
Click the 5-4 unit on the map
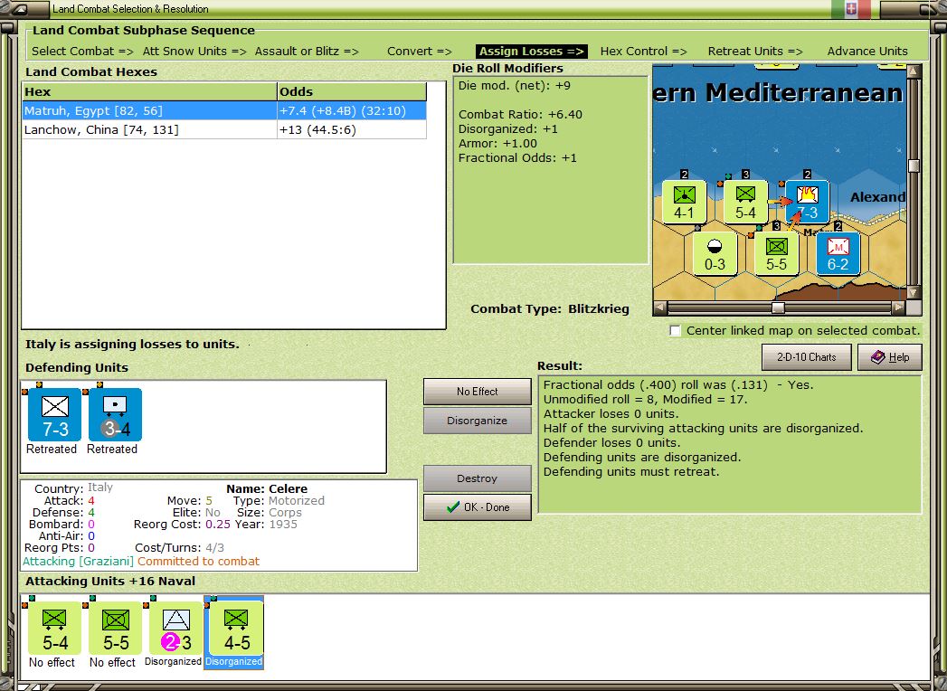coord(745,202)
